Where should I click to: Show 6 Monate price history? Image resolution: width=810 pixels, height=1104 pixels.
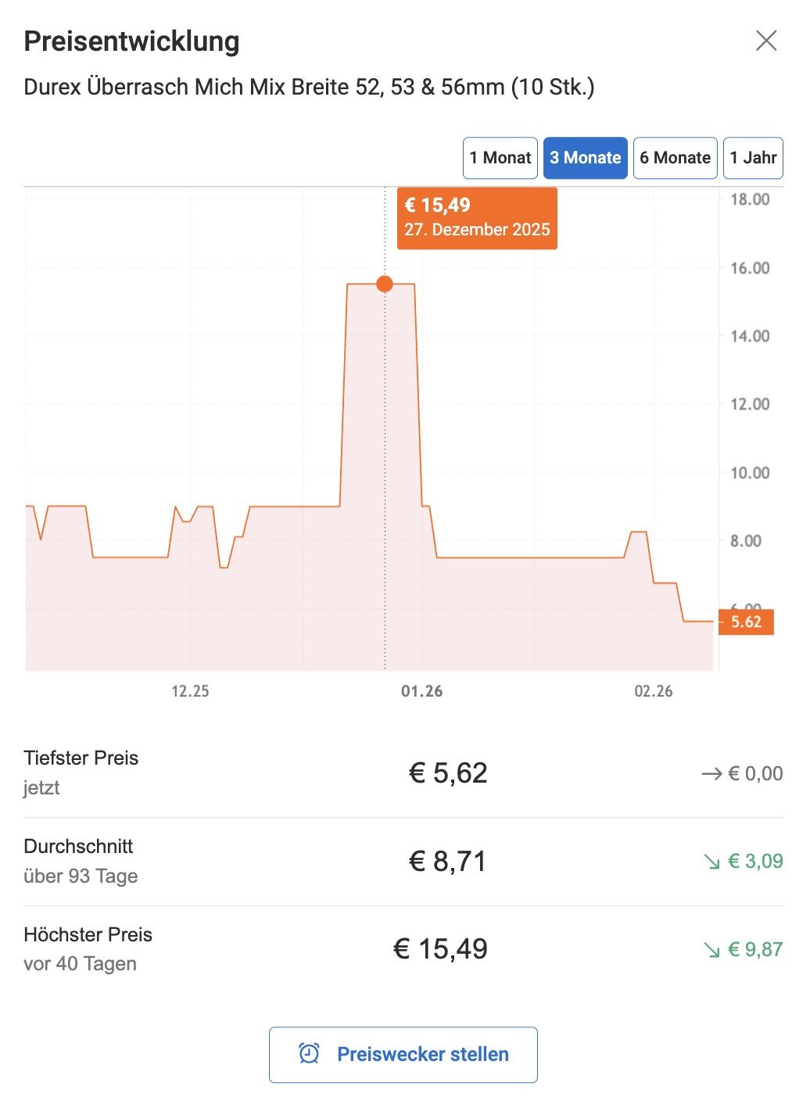click(x=675, y=158)
